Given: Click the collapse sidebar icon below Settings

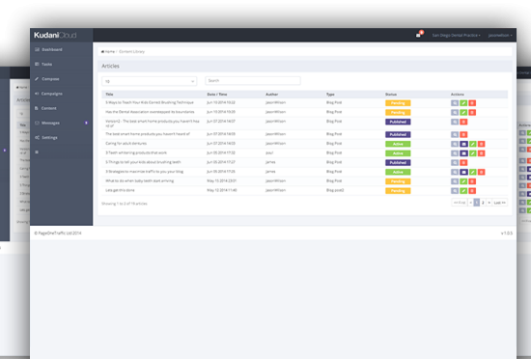Looking at the screenshot, I should [37, 152].
